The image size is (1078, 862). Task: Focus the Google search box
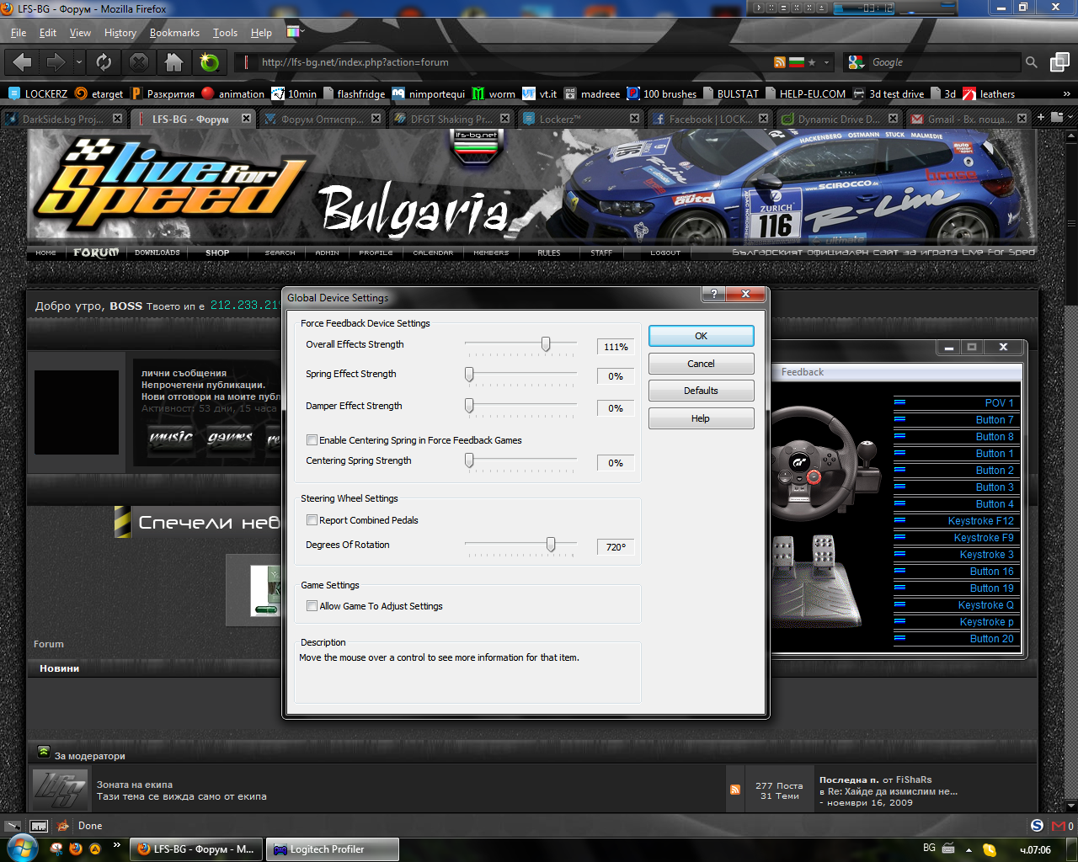943,62
